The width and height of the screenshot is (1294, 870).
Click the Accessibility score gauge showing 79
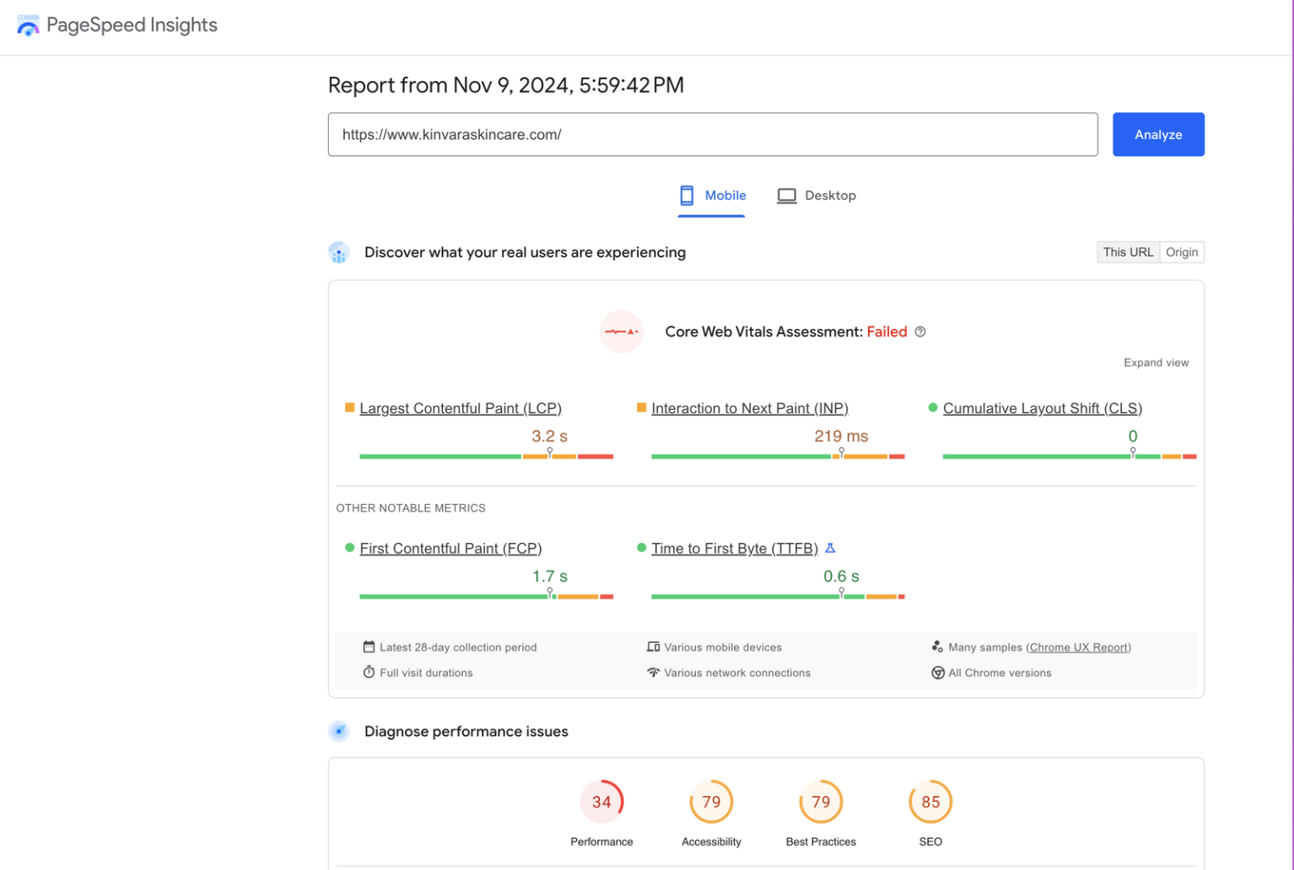tap(711, 802)
